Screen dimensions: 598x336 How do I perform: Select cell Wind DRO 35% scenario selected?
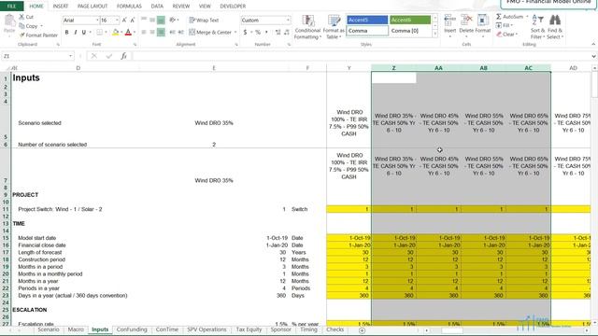[214, 123]
